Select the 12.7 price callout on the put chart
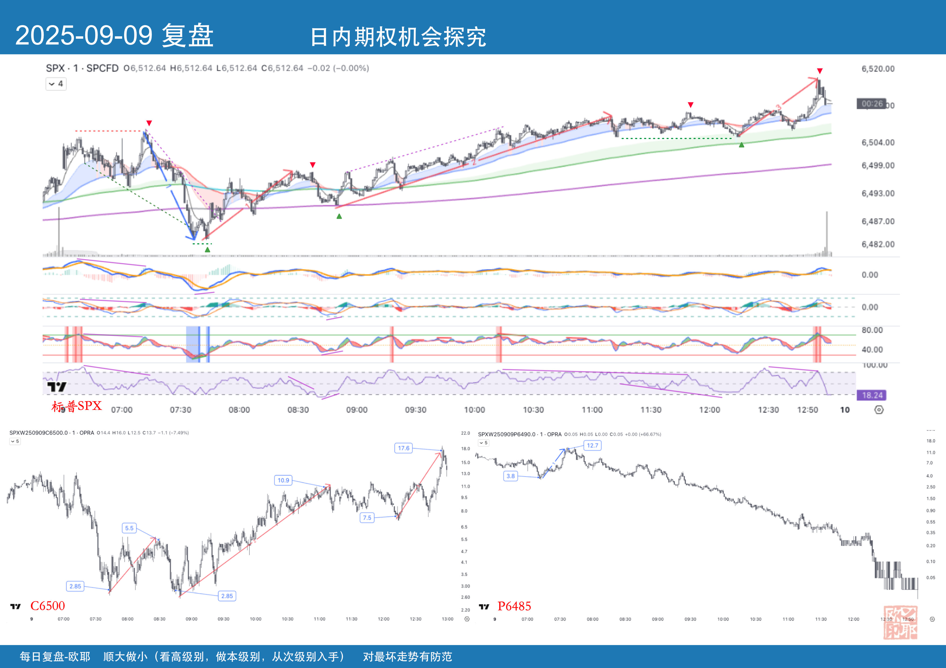 (592, 445)
